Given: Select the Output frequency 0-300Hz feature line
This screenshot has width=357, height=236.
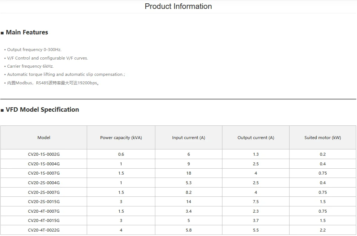Looking at the screenshot, I should tap(34, 50).
